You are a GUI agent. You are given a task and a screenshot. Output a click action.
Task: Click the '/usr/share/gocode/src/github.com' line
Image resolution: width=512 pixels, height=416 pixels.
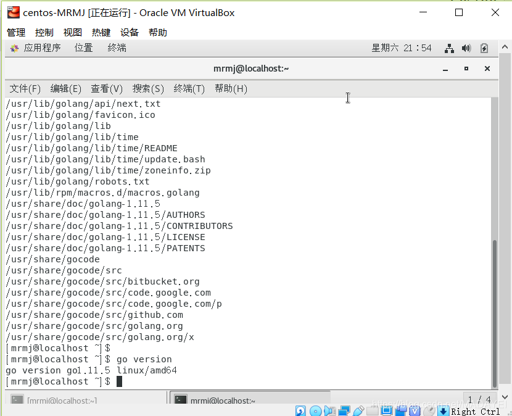[94, 315]
